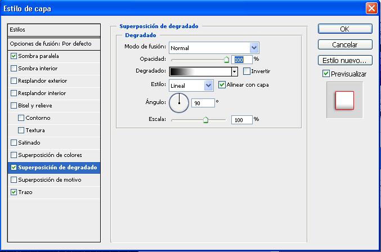Open the Estilos list header
The image size is (381, 252).
coord(53,30)
